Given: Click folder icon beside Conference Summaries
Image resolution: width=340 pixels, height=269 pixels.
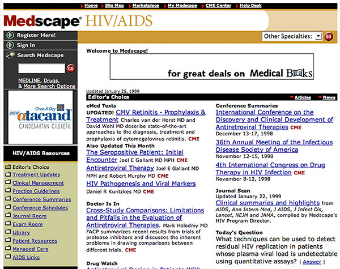Looking at the screenshot, I should click(8, 199).
